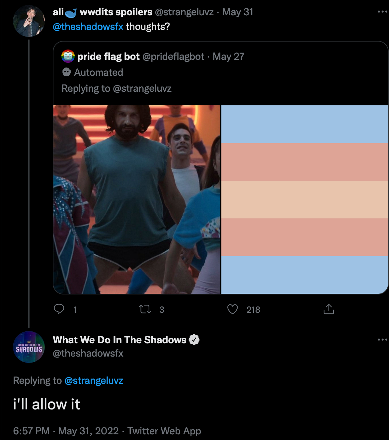
Task: Like the tweet with heart icon
Action: (x=232, y=309)
